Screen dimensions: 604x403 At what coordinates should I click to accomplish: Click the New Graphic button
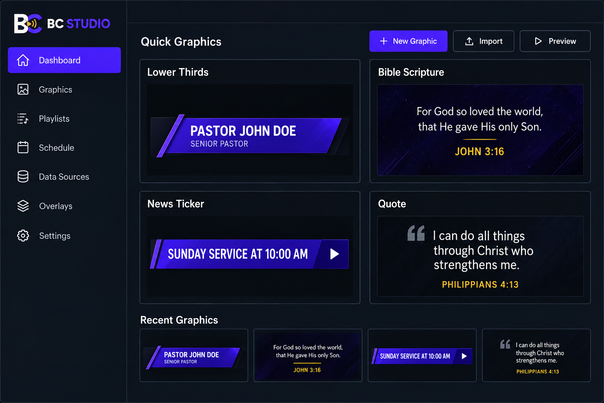click(408, 41)
